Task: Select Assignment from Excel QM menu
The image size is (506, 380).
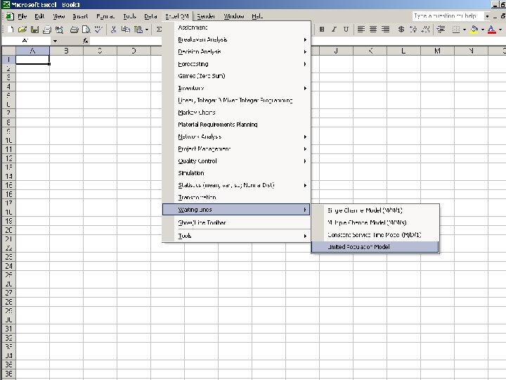Action: click(236, 27)
